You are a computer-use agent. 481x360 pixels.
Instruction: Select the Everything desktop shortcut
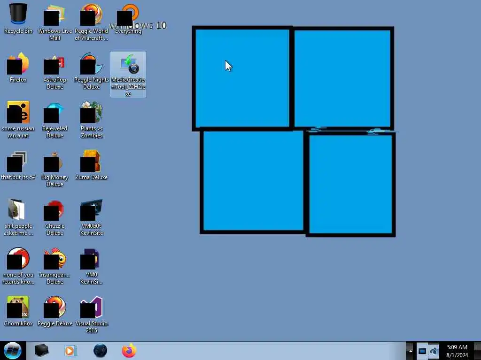pyautogui.click(x=128, y=18)
